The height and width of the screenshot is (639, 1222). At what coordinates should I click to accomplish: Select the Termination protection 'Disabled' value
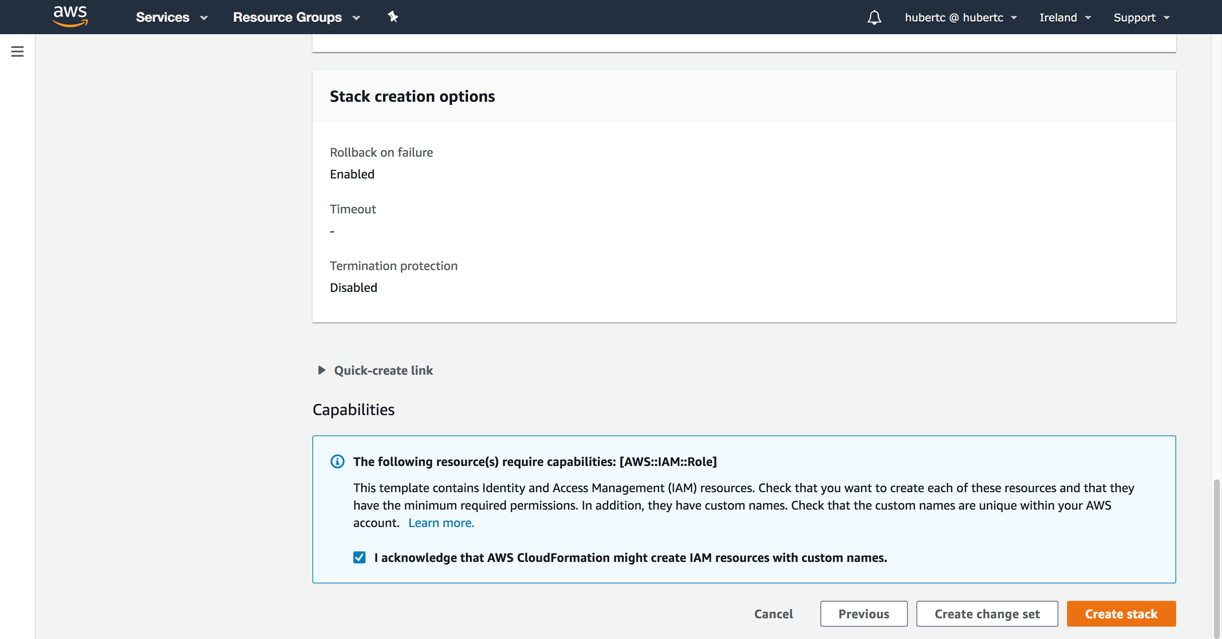pos(354,288)
